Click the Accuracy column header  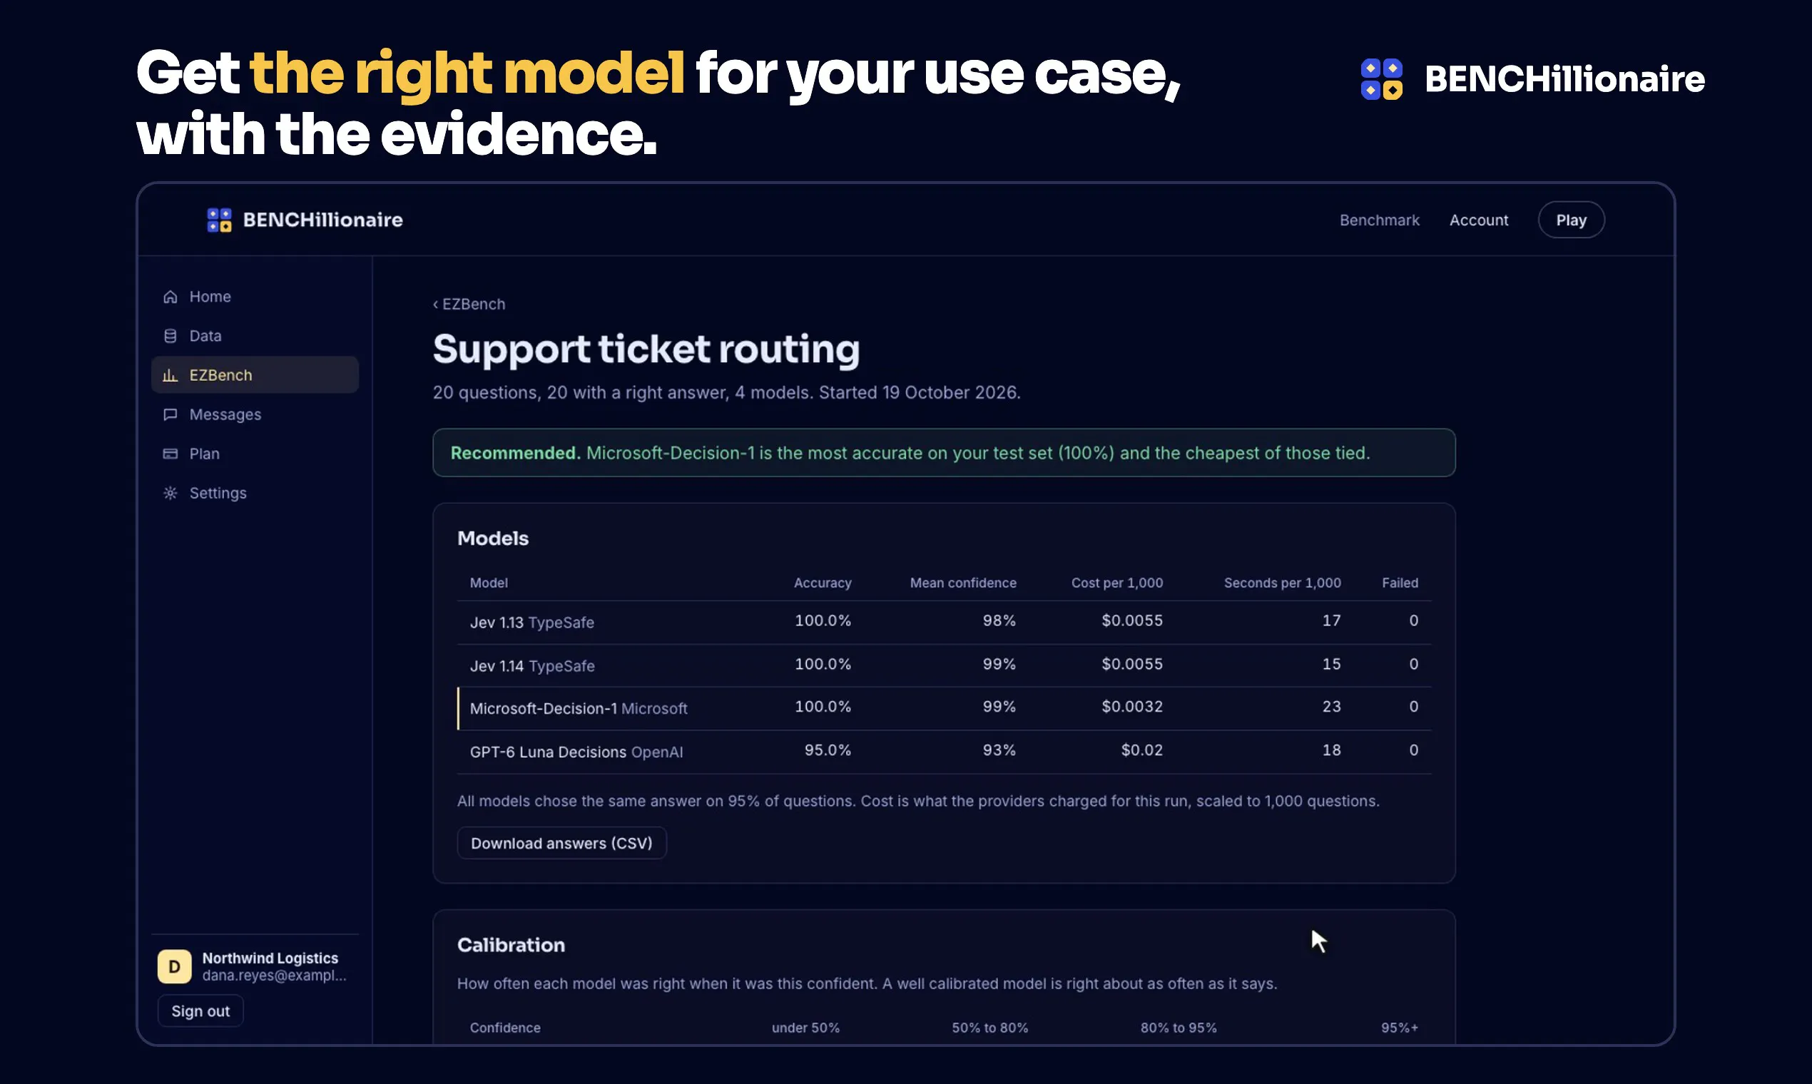(823, 583)
